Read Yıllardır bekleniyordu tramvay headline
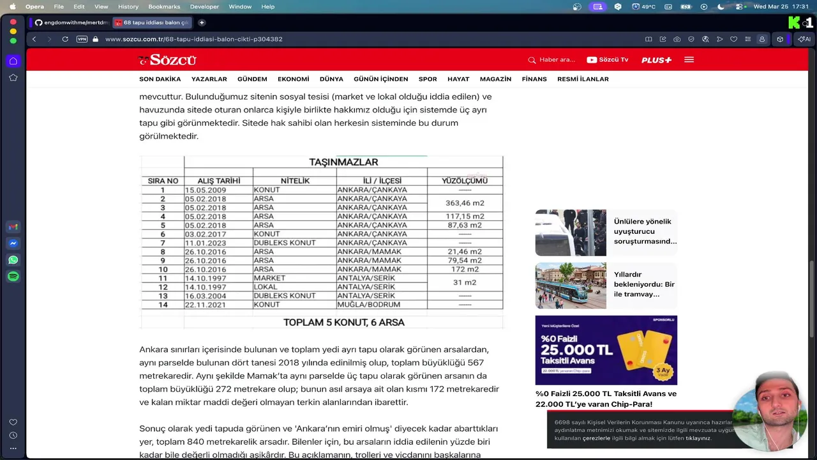The image size is (817, 460). click(644, 284)
